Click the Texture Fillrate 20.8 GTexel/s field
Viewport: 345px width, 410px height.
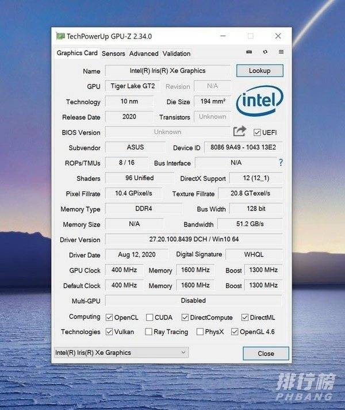[250, 193]
